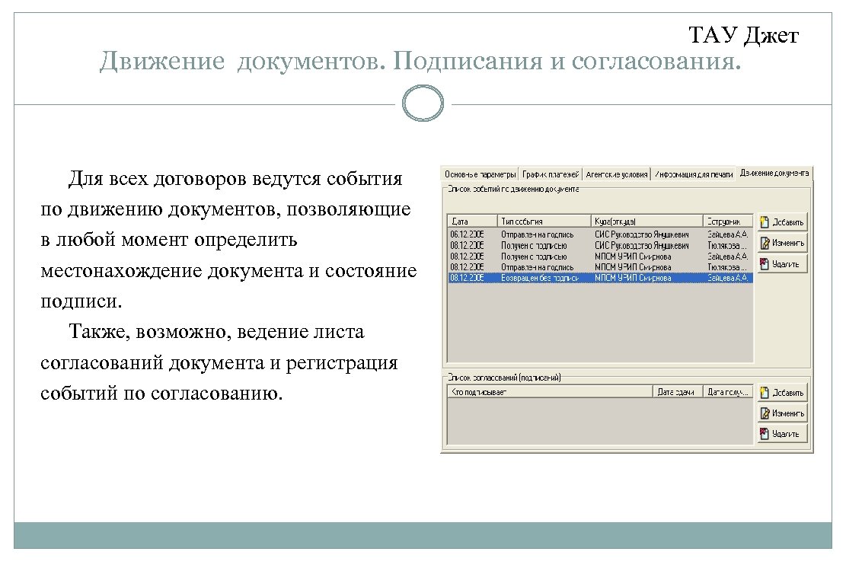Go to Информация для печати tab
846x561 pixels.
click(693, 174)
